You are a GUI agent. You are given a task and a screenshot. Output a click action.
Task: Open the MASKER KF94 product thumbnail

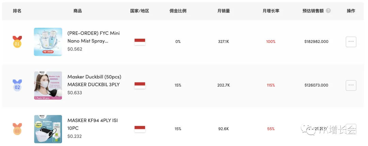[x=48, y=129]
